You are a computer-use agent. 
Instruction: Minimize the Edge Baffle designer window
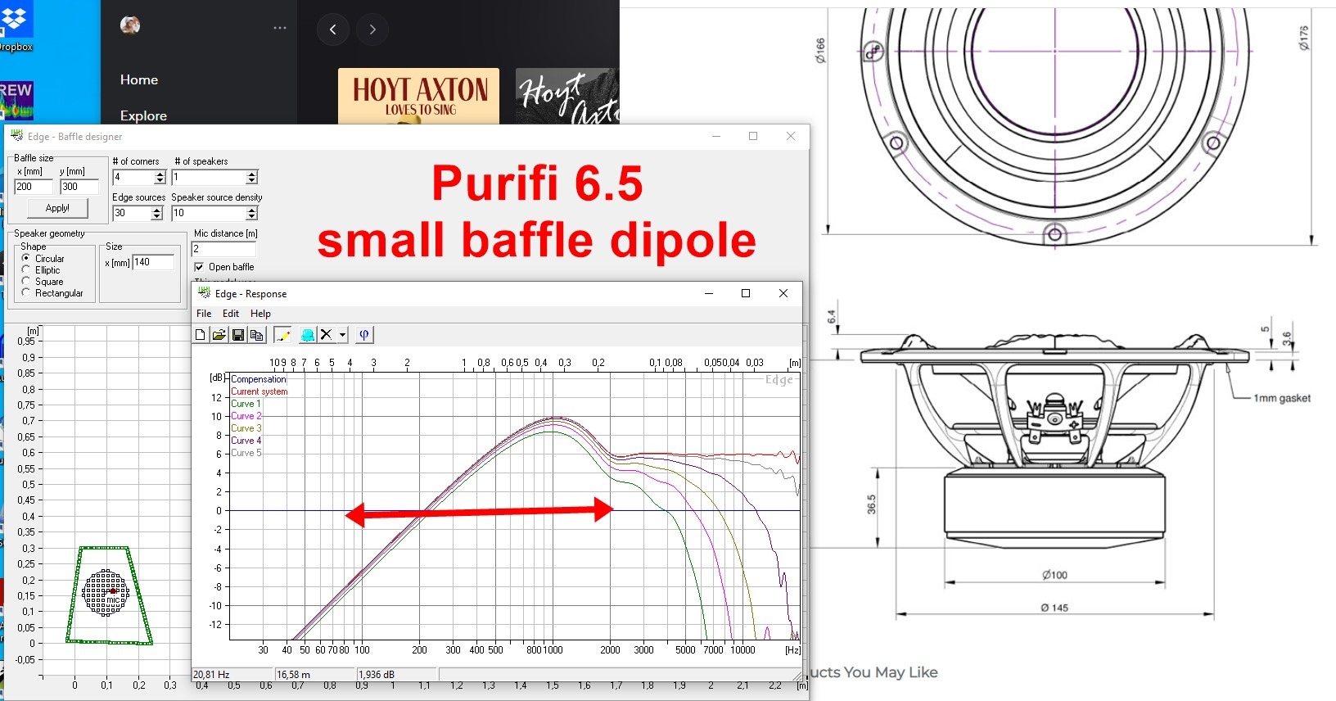716,136
